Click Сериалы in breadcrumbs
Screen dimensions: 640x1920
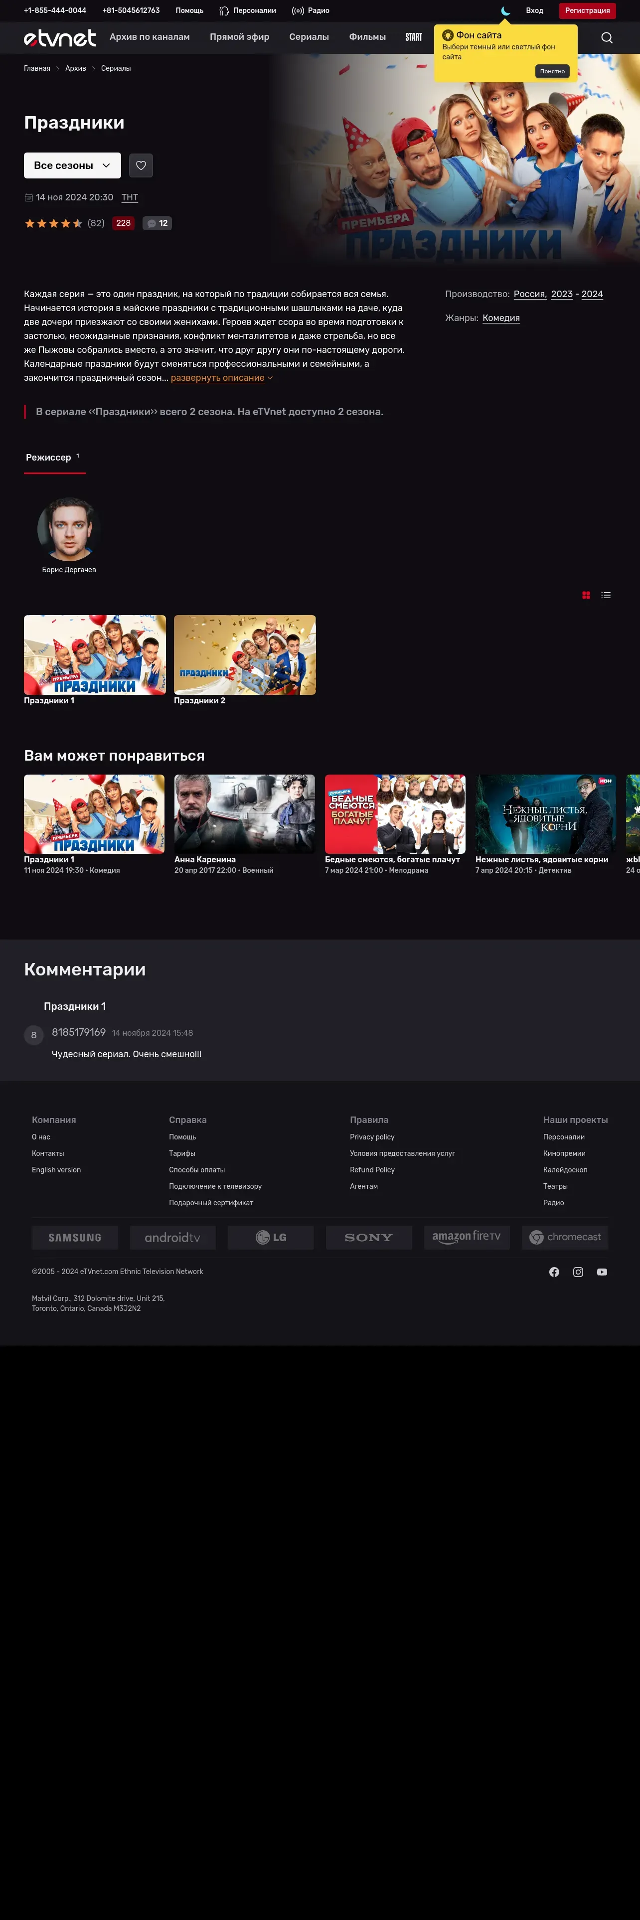pyautogui.click(x=116, y=69)
